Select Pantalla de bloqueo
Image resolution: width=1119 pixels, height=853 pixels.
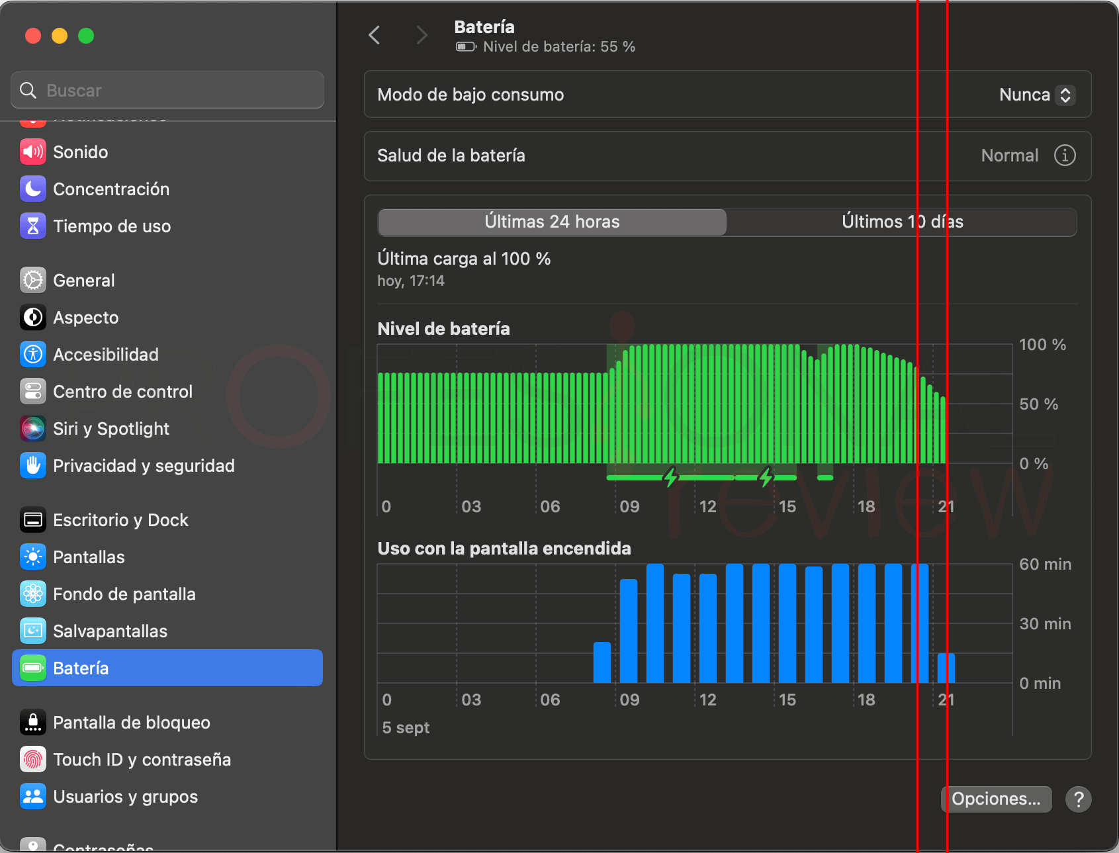[167, 723]
